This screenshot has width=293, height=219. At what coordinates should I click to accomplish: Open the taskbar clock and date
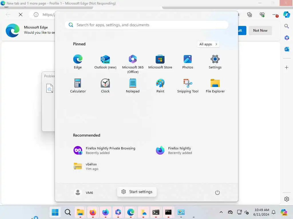(261, 212)
